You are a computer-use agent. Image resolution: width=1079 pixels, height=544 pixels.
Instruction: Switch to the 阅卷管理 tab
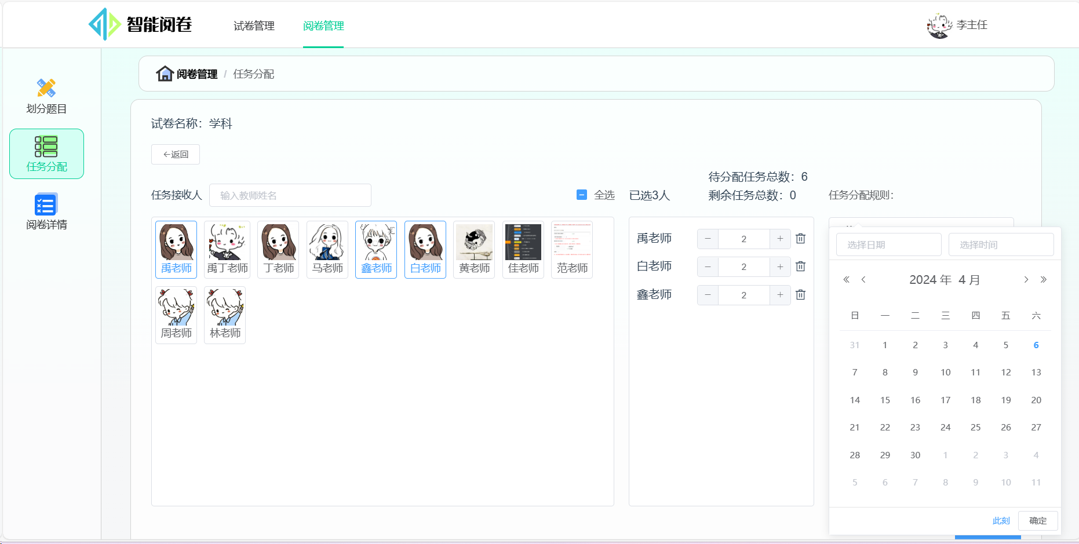[323, 26]
